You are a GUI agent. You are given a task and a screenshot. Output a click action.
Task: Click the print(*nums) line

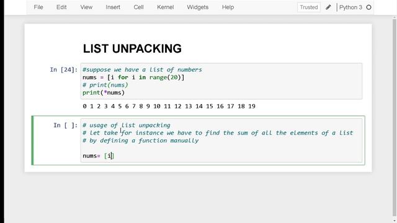coord(104,92)
